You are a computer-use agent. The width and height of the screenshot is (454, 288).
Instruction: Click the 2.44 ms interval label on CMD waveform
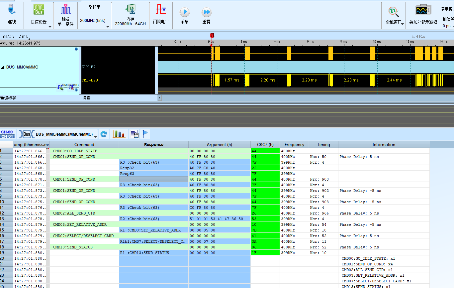[x=394, y=80]
